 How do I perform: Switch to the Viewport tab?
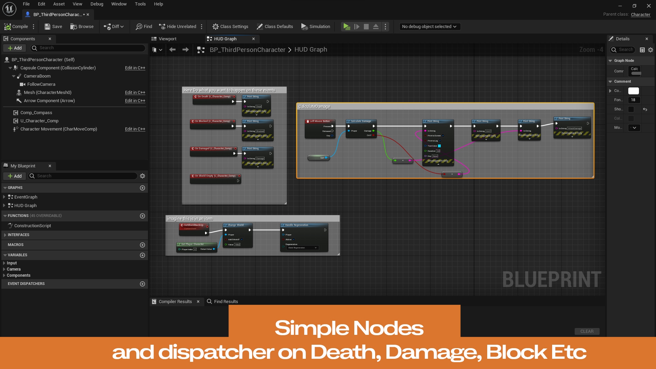pyautogui.click(x=167, y=39)
